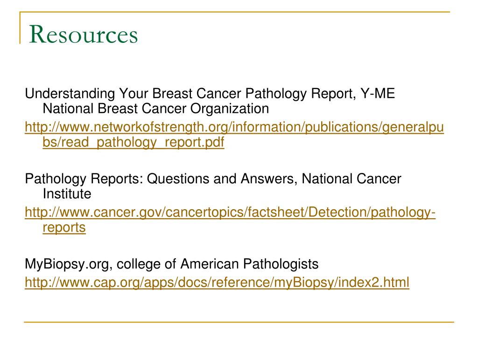Viewport: 478px width, 358px height.
Task: Click 'generalpu' ending of the first URL line
Action: (x=413, y=127)
